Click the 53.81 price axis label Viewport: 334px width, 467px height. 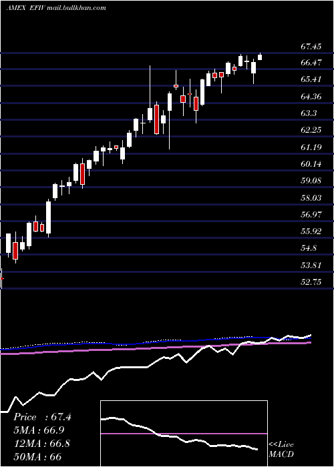coord(311,265)
